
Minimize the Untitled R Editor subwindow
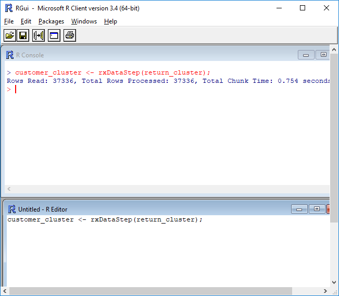coord(299,209)
